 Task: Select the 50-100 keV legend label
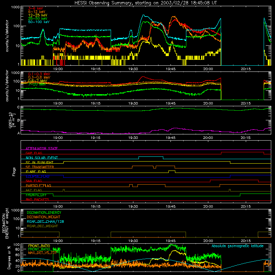coord(39,22)
